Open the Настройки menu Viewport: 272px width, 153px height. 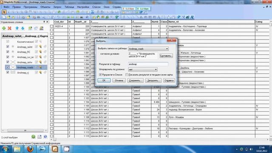pyautogui.click(x=83, y=7)
